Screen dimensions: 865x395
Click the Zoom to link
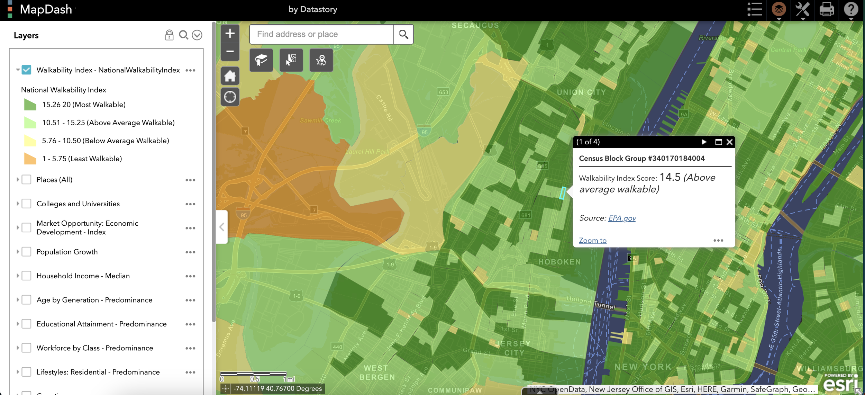click(592, 240)
